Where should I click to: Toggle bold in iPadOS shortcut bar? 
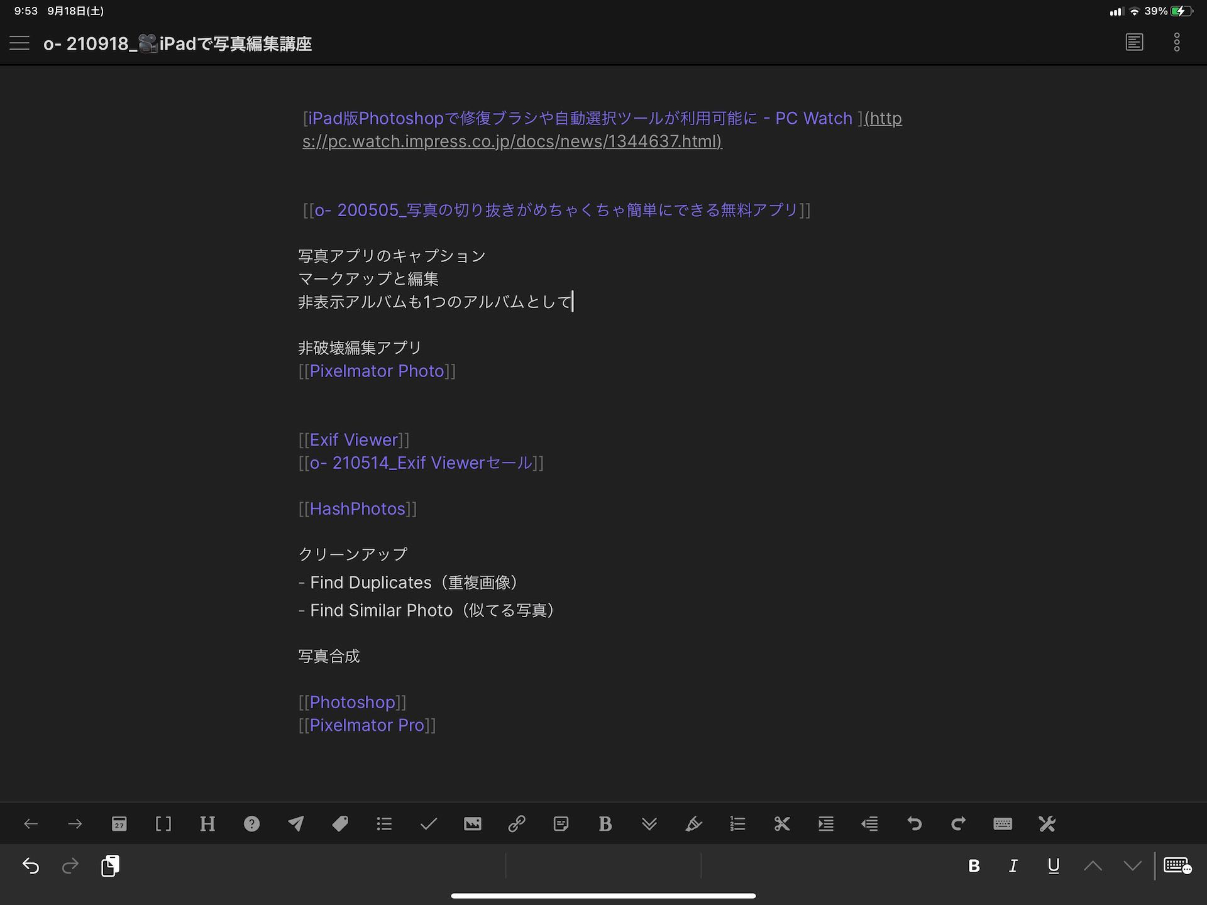point(974,866)
